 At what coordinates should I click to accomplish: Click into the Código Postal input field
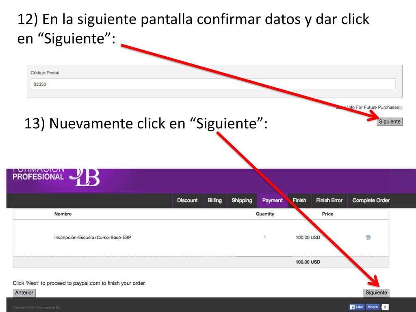click(x=213, y=84)
